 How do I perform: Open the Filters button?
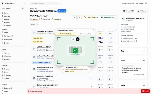click(x=33, y=25)
